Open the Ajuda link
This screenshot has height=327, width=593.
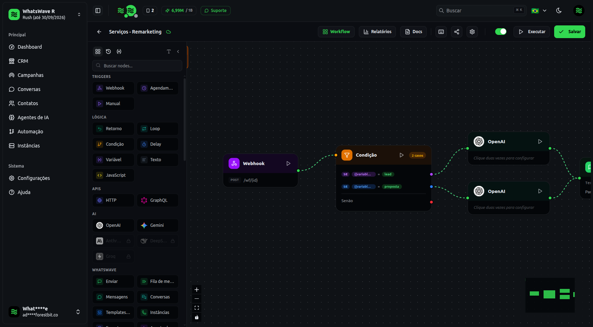coord(45,192)
